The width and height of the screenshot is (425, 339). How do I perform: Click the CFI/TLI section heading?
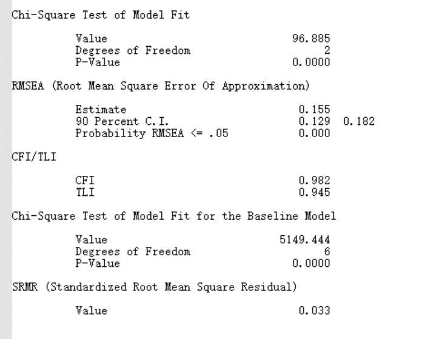pos(34,156)
